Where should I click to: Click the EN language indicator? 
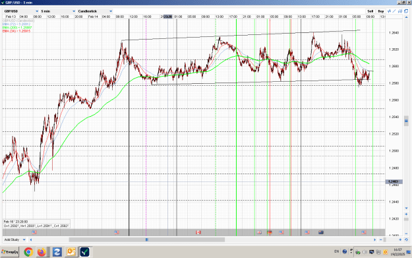[x=337, y=251]
